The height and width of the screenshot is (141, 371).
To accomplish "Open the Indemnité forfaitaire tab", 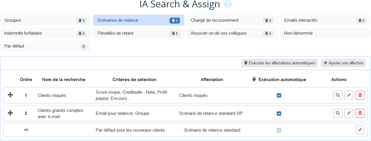I will click(46, 33).
